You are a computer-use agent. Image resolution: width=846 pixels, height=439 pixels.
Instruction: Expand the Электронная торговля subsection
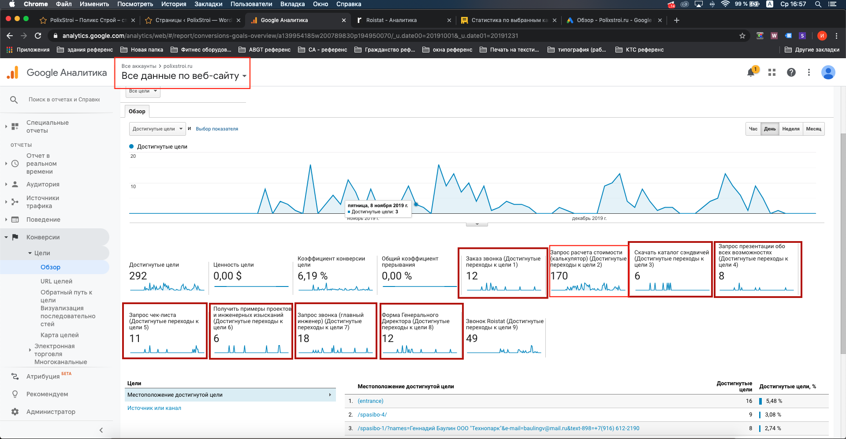(30, 350)
